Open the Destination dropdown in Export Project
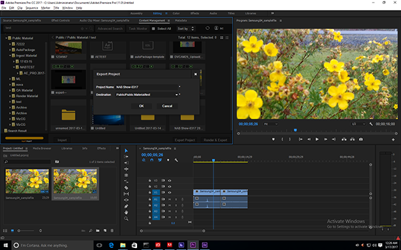This screenshot has height=250, width=401. (x=176, y=95)
